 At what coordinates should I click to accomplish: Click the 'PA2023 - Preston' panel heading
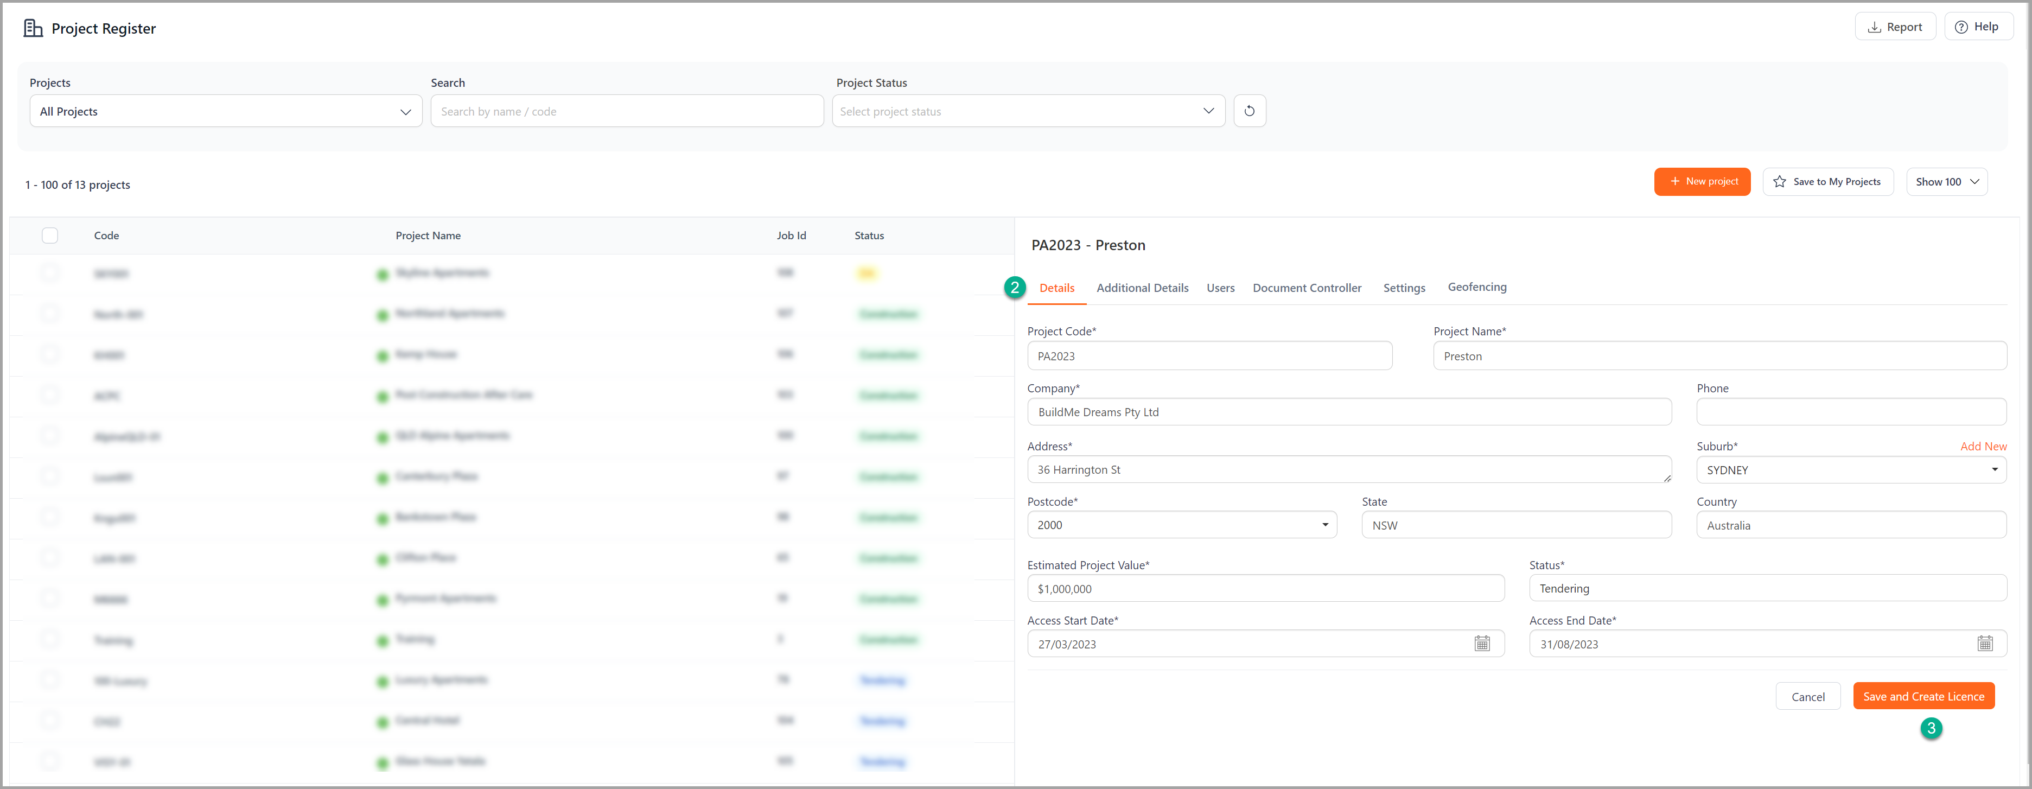pos(1088,245)
